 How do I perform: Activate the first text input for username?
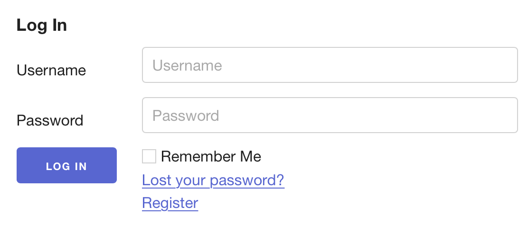[330, 65]
